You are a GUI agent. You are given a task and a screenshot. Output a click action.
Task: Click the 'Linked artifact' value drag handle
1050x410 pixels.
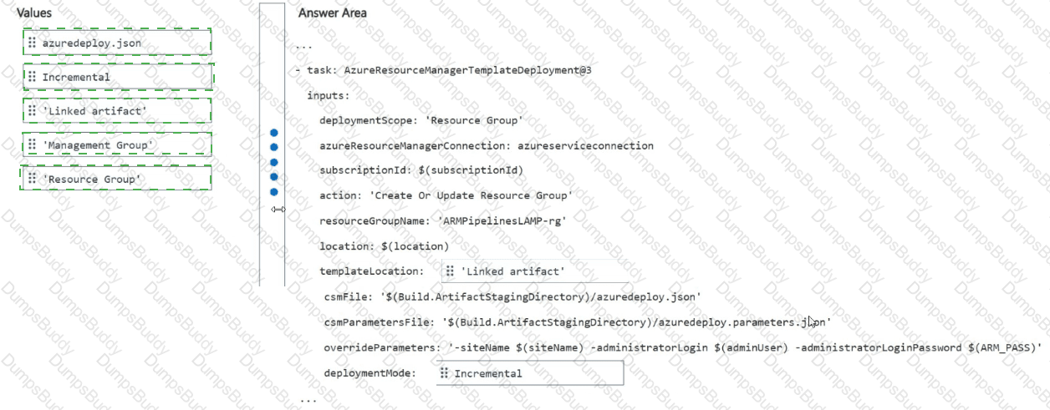32,110
